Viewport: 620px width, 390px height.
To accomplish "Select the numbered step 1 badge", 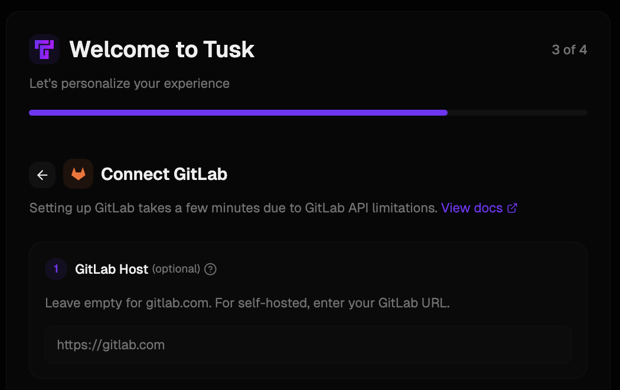I will [x=56, y=269].
